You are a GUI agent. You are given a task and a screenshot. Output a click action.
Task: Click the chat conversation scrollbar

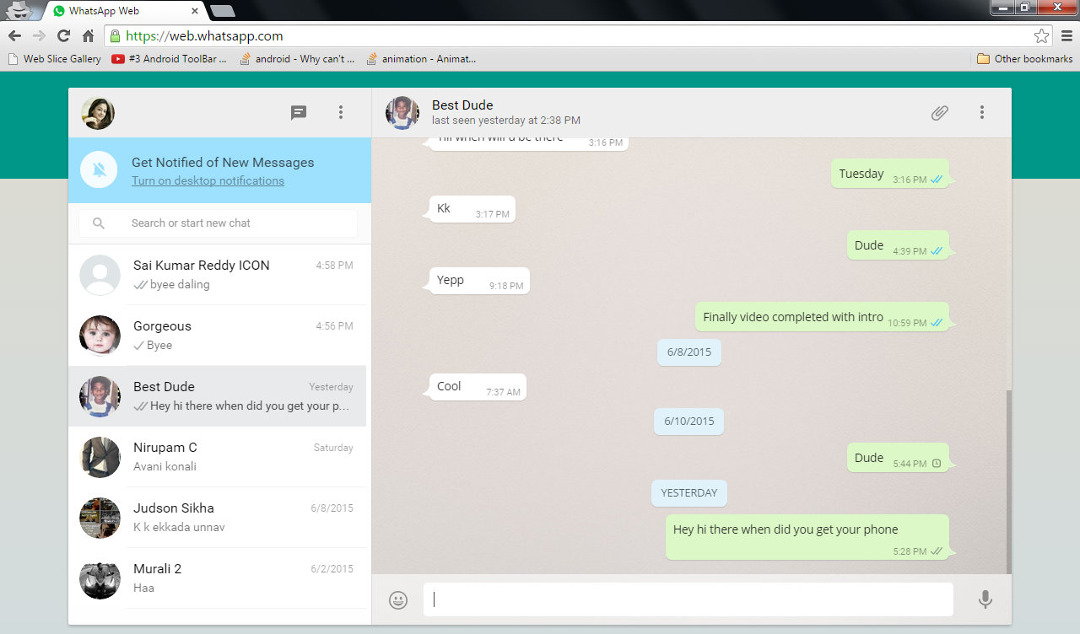[x=1008, y=482]
